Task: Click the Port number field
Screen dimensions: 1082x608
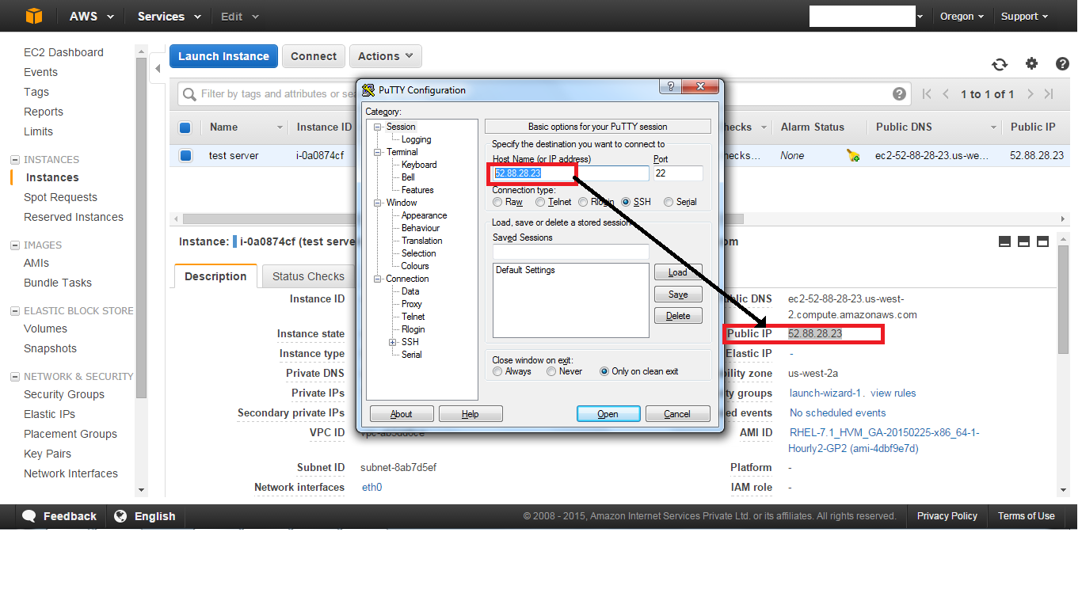Action: (679, 173)
